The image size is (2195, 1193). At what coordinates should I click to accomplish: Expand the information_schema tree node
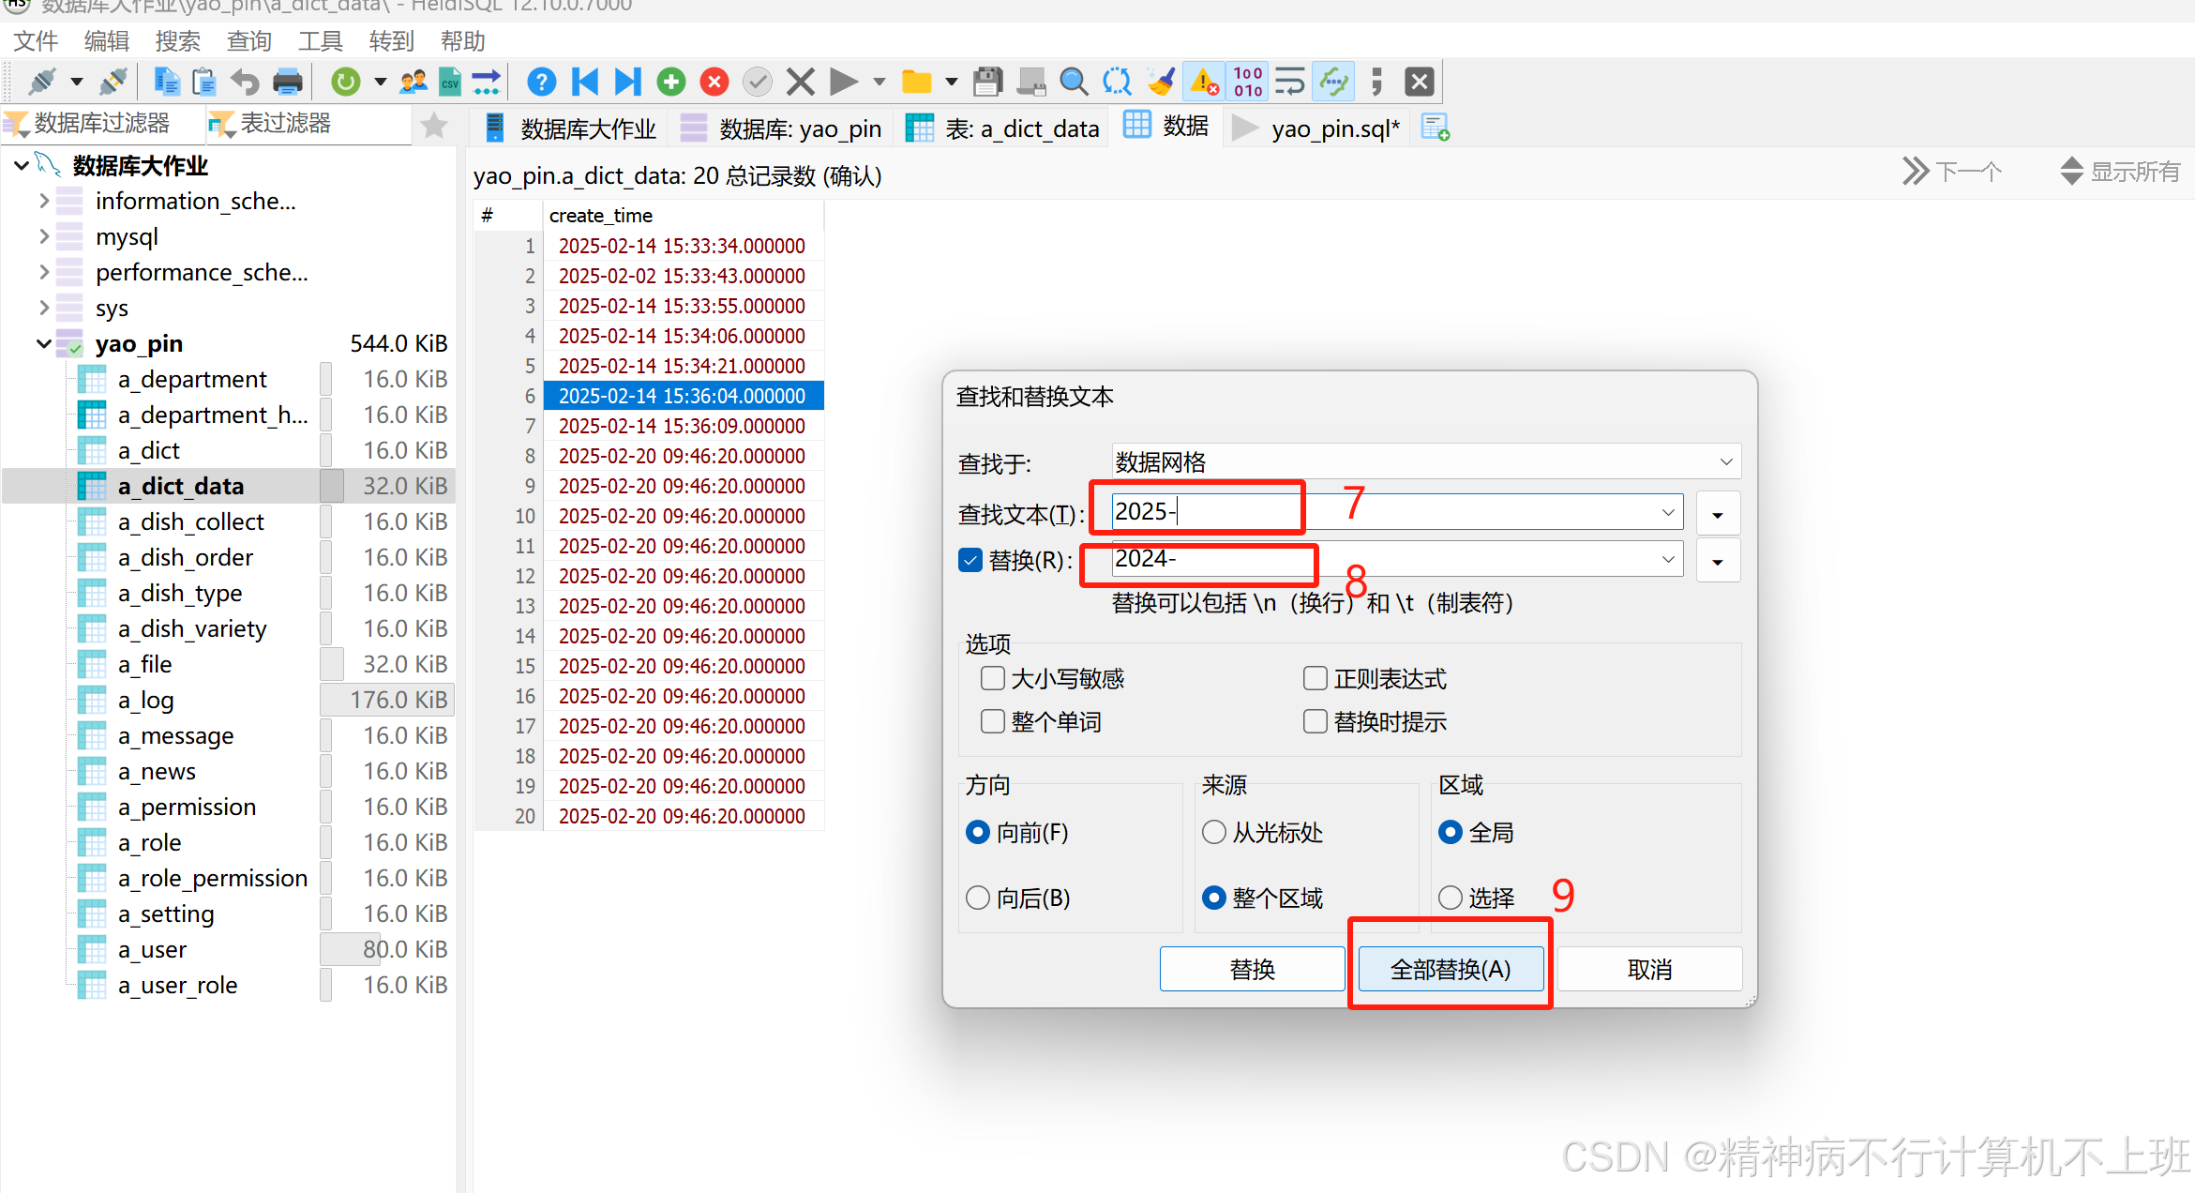(44, 201)
